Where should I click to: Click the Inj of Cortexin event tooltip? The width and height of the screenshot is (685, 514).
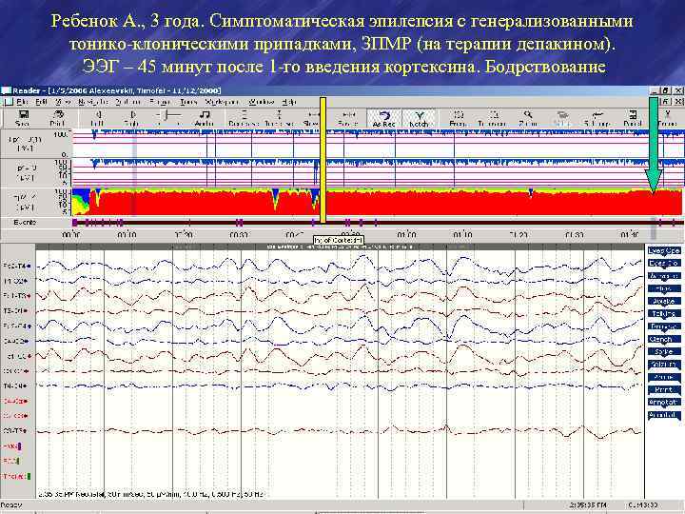(x=339, y=240)
